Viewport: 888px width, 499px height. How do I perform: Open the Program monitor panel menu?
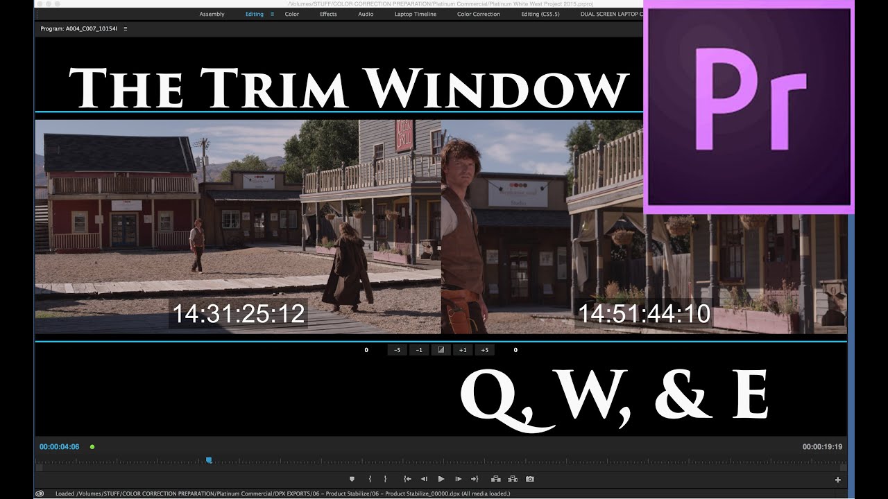point(126,29)
